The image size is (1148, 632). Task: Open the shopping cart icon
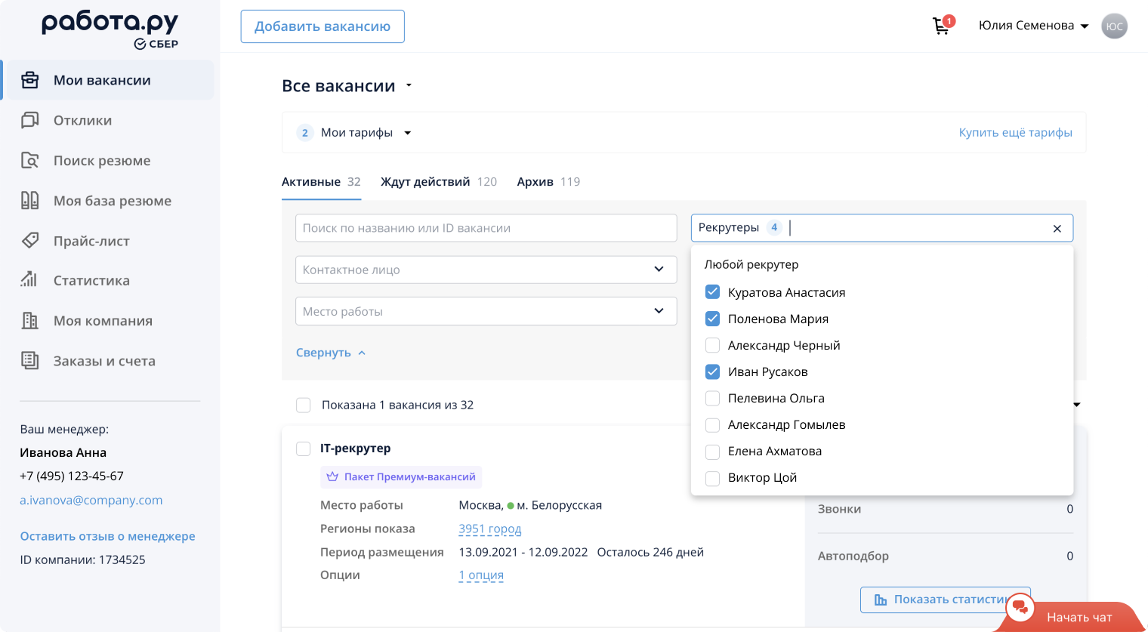click(x=941, y=26)
